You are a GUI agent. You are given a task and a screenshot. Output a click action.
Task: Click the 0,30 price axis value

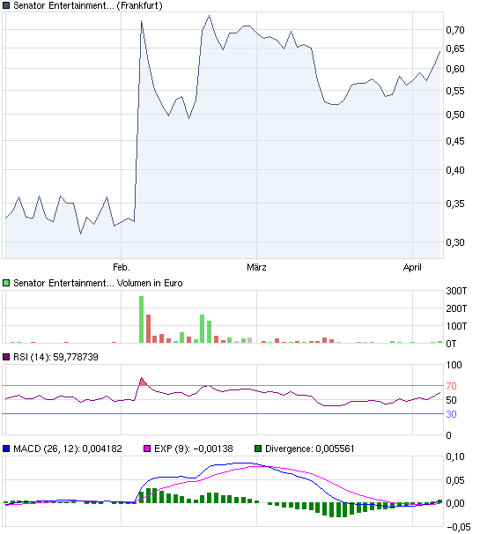[455, 242]
